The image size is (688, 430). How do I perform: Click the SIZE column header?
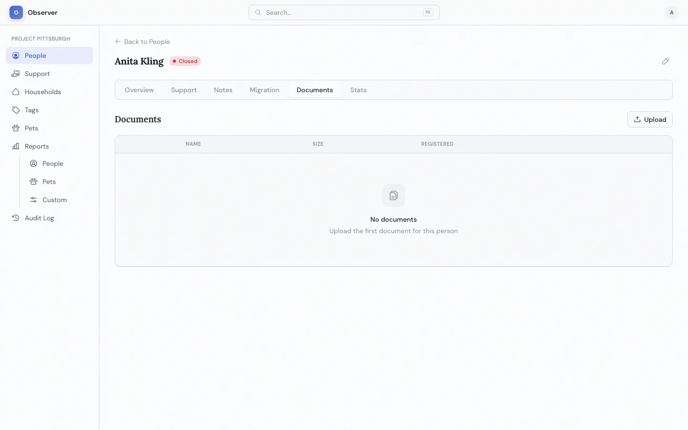point(318,144)
